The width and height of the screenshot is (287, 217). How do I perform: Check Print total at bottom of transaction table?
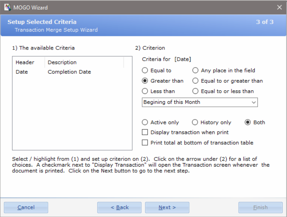pyautogui.click(x=145, y=142)
